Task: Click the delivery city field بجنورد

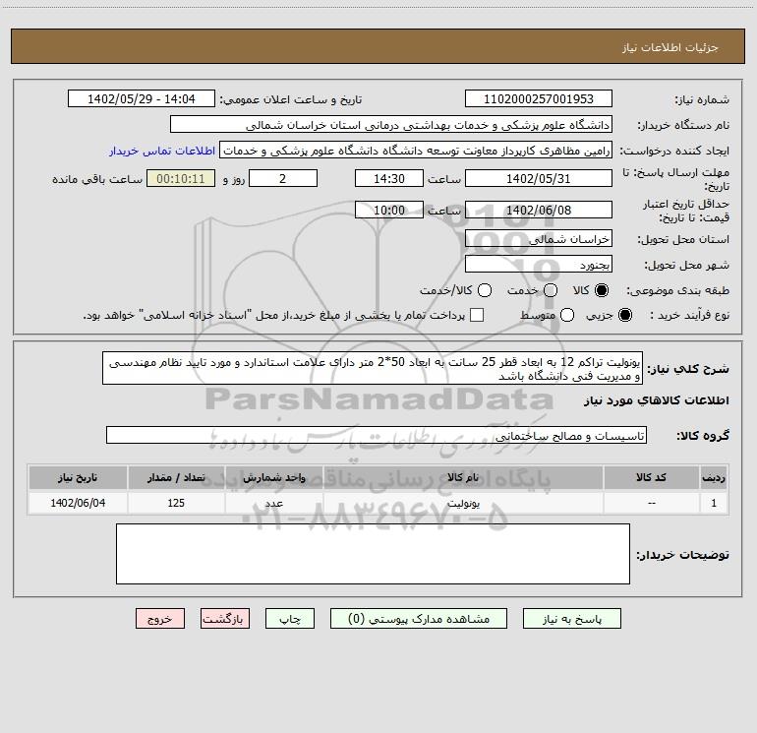Action: pos(539,264)
